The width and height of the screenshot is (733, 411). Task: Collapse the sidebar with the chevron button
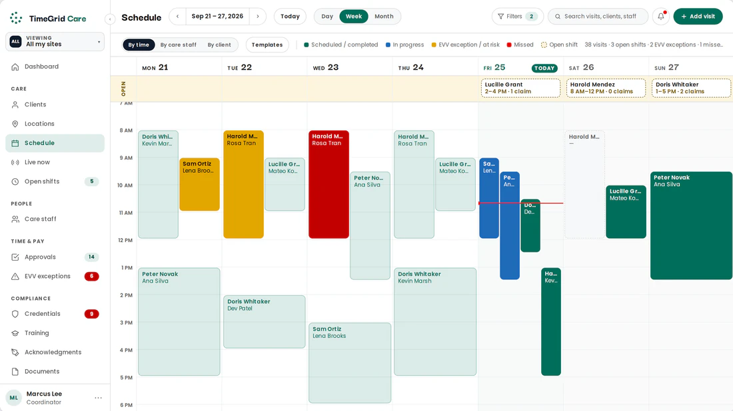(x=110, y=19)
